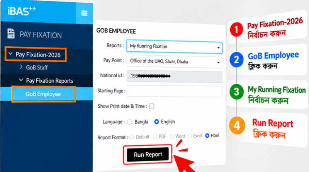
Task: Click the iBAS++ logo
Action: coord(22,11)
